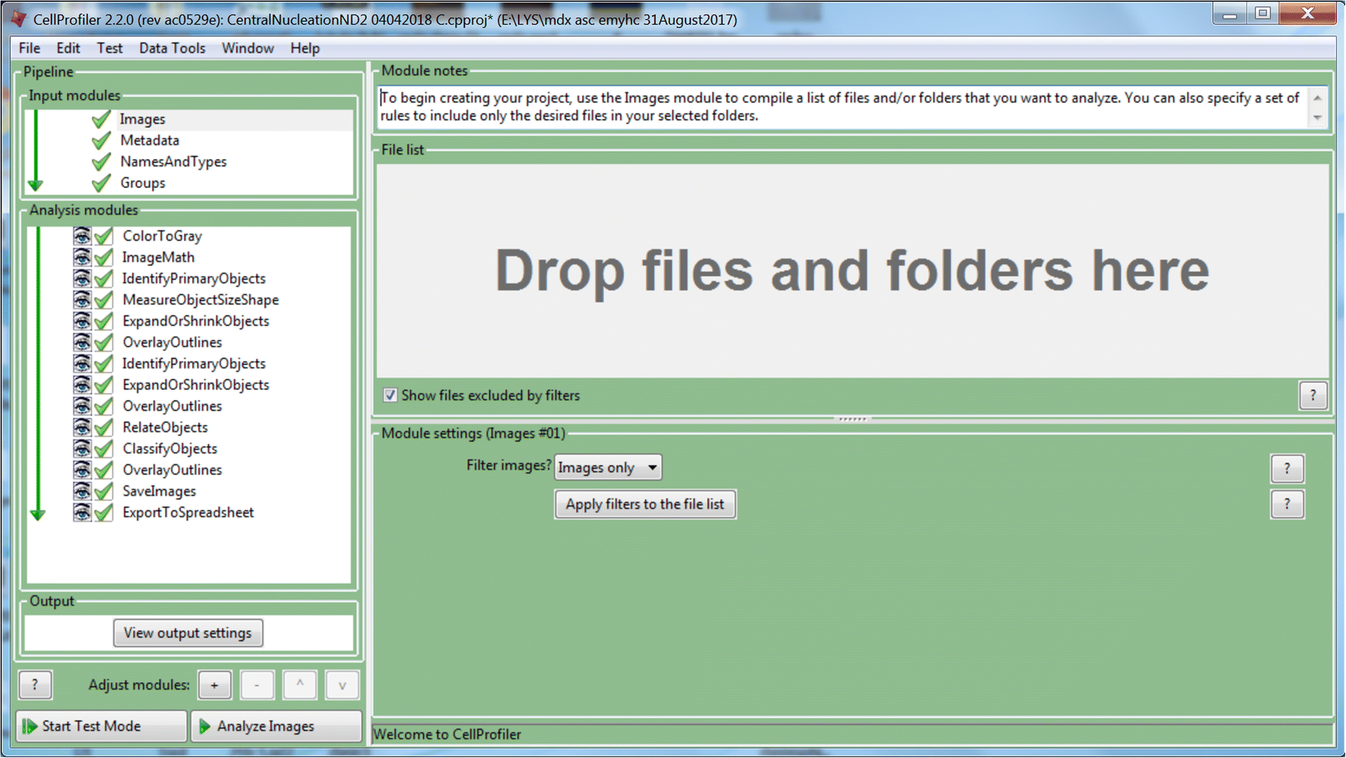Select the SaveImages module
This screenshot has width=1346, height=758.
point(159,491)
